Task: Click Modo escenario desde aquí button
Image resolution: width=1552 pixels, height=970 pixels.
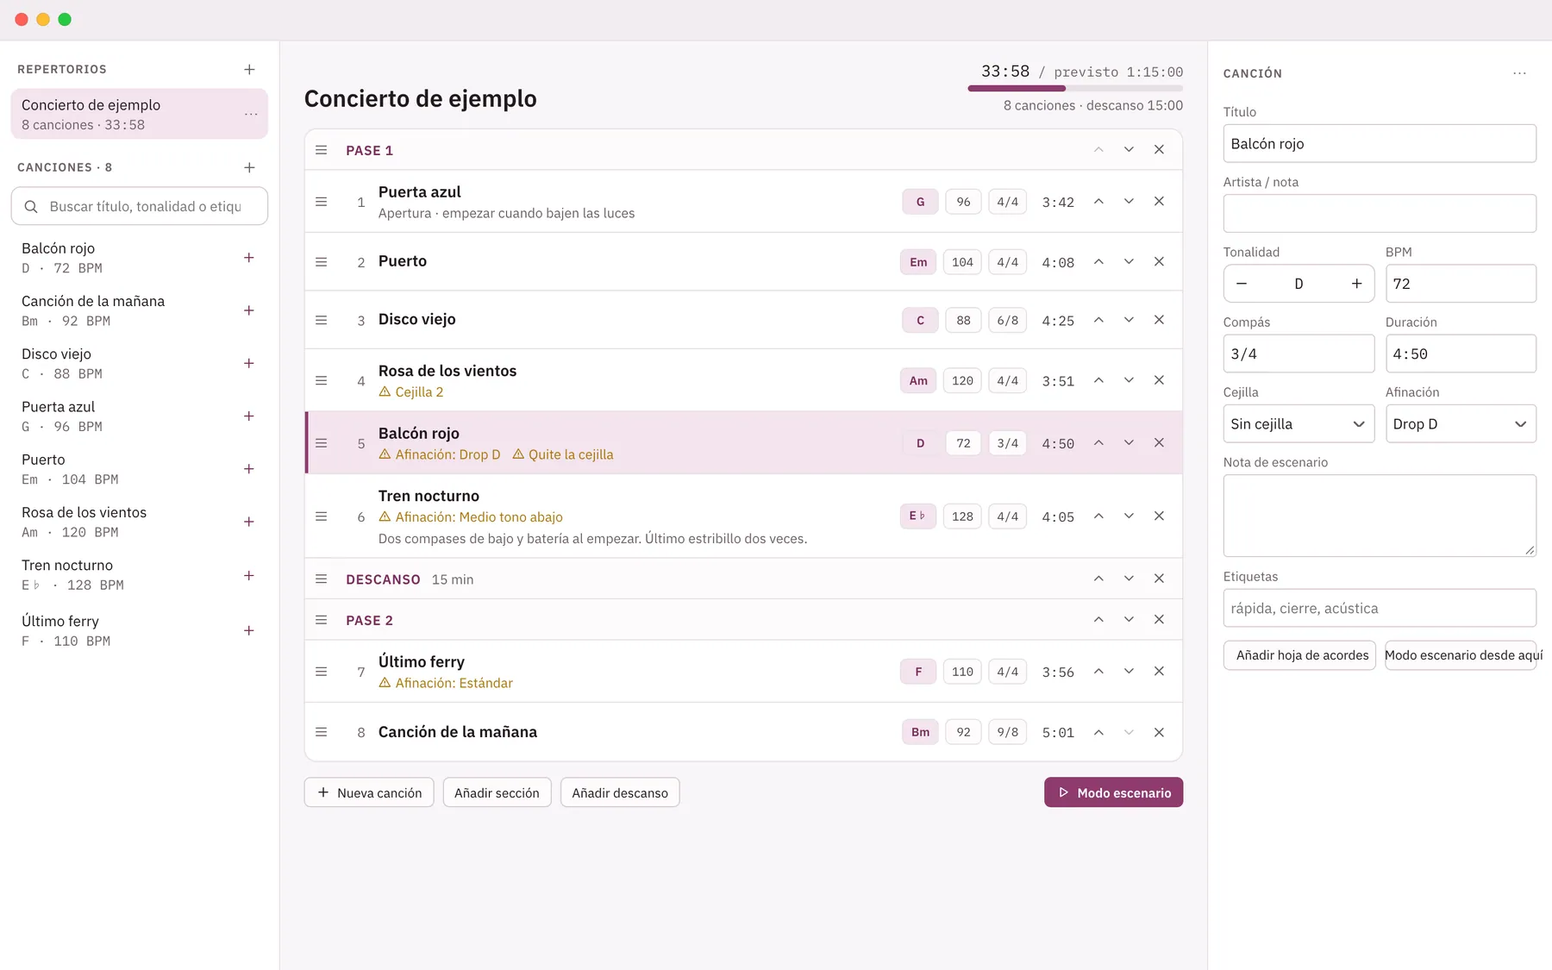Action: click(x=1461, y=655)
